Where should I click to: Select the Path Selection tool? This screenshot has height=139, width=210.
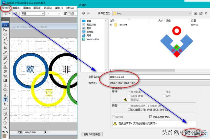5,104
